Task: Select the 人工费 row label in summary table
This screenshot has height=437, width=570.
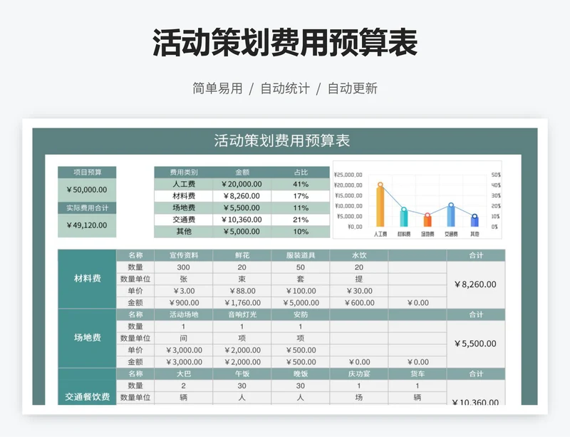Action: point(184,184)
